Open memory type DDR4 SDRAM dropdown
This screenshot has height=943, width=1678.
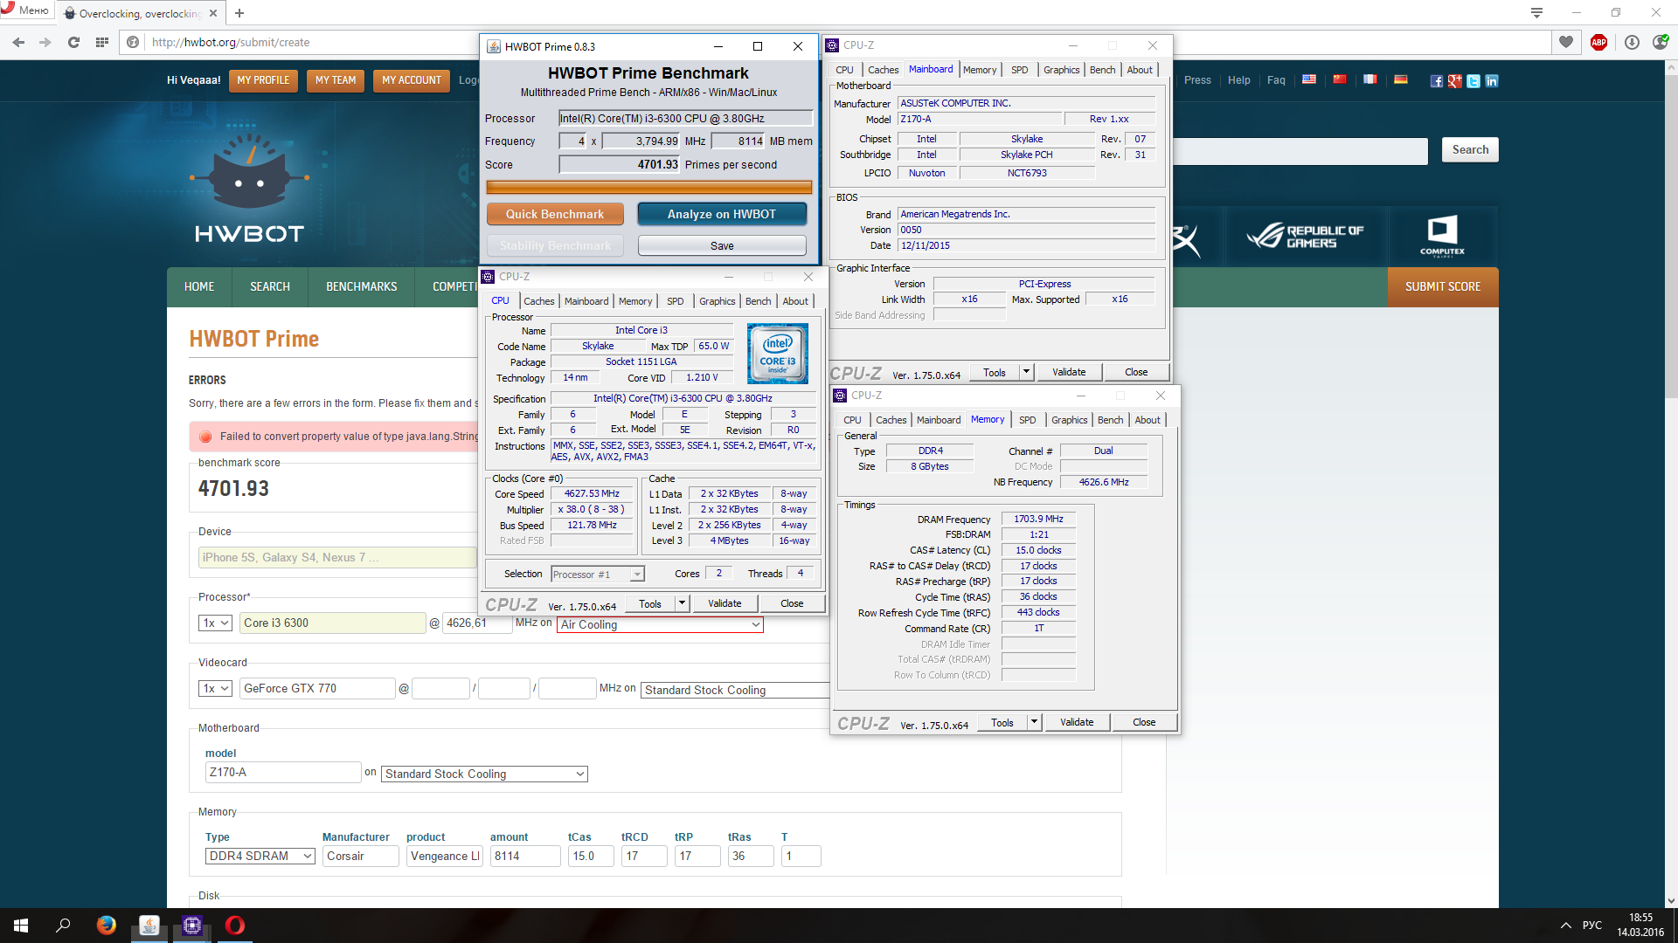pyautogui.click(x=260, y=856)
